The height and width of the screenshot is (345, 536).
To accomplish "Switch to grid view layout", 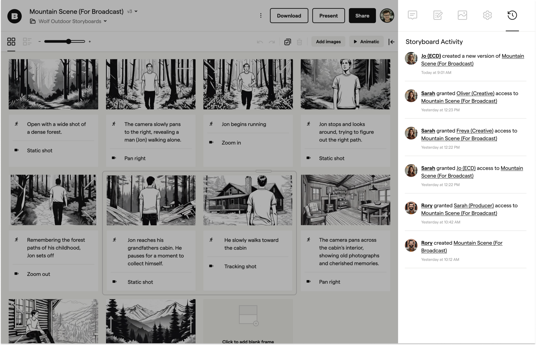I will [x=11, y=41].
